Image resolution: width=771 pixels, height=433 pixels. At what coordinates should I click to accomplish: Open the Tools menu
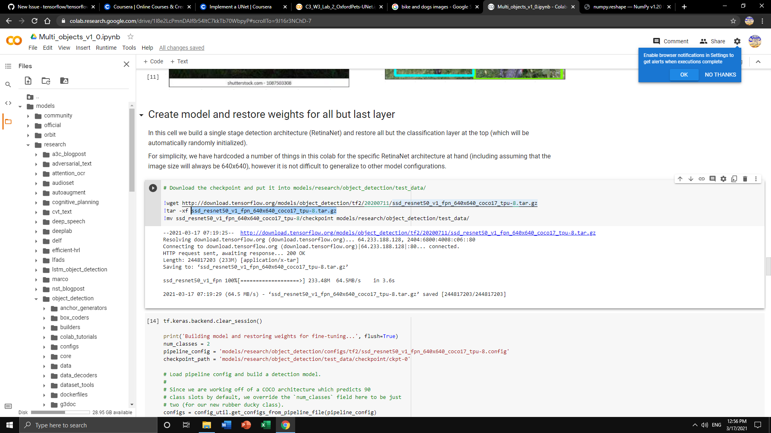point(129,48)
